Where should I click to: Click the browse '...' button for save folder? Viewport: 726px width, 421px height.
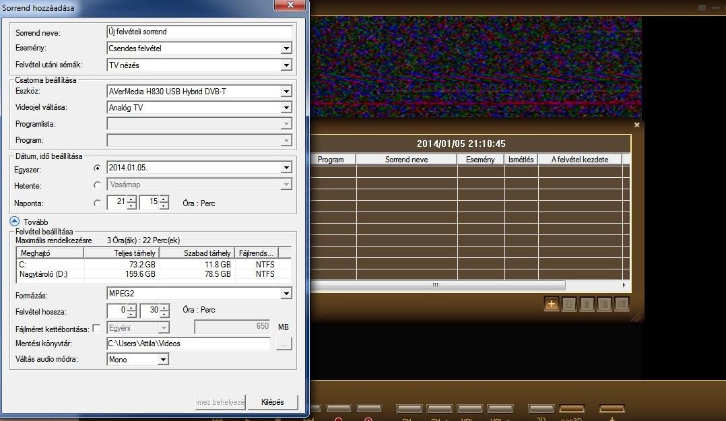coord(284,344)
